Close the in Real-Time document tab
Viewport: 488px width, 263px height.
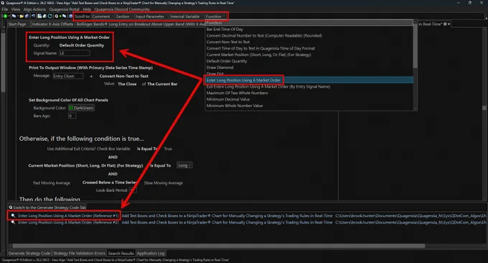[x=449, y=24]
